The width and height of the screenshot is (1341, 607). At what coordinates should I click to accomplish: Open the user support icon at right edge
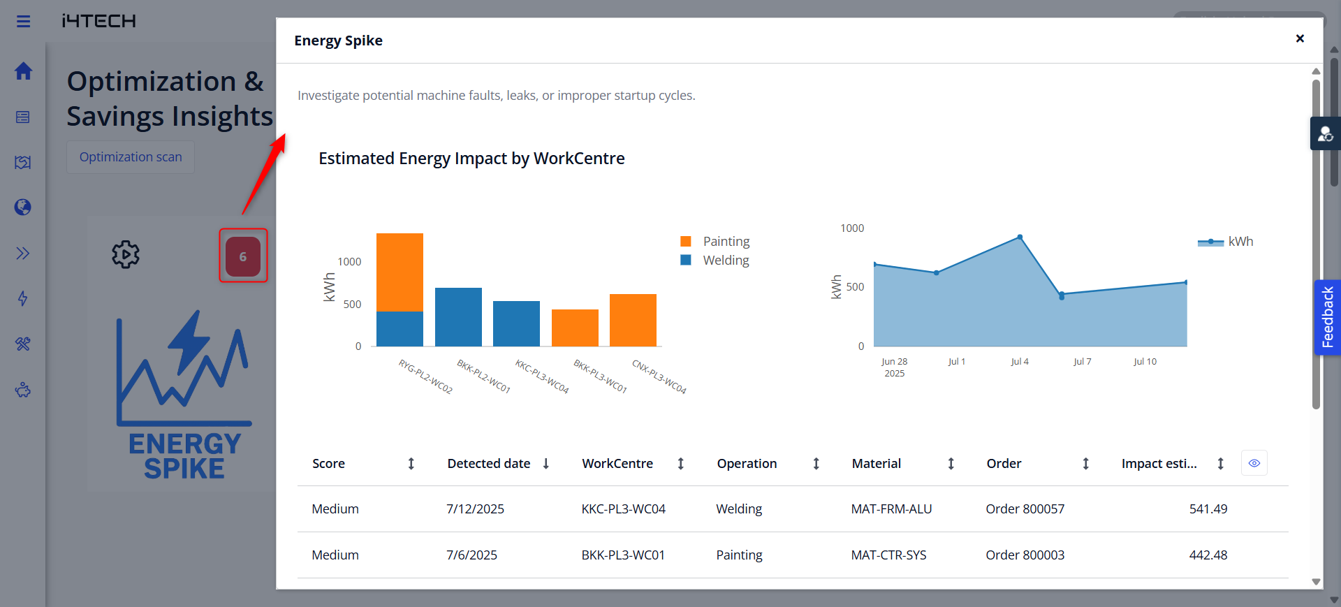coord(1325,133)
